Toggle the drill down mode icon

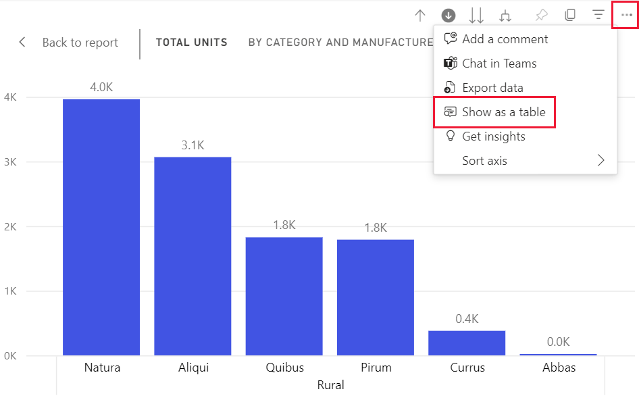click(x=448, y=15)
